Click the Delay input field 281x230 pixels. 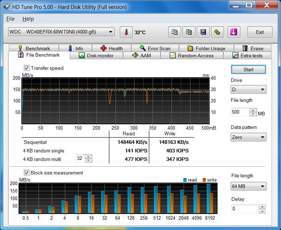[x=244, y=209]
